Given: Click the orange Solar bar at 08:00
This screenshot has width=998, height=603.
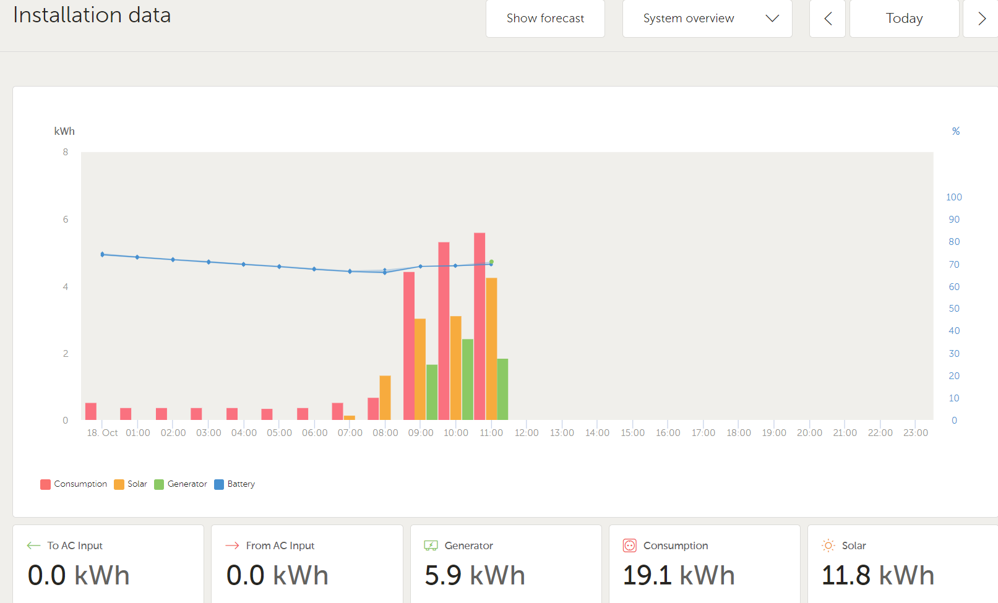Looking at the screenshot, I should (x=385, y=398).
